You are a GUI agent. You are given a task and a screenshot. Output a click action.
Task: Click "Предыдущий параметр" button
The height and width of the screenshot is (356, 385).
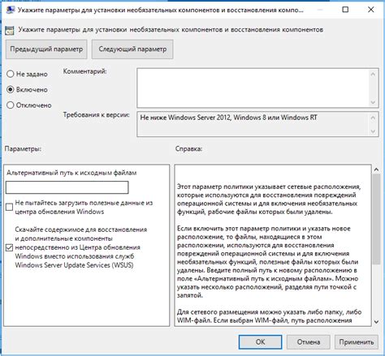coord(46,49)
